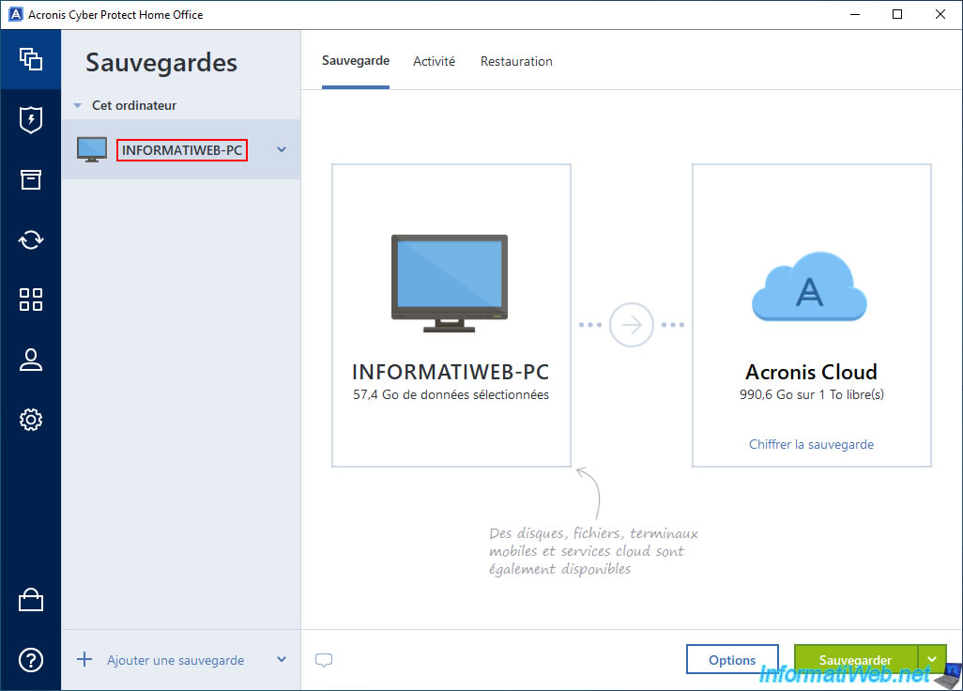This screenshot has width=963, height=691.
Task: Open the dropdown arrow beside 'Ajouter une sauvegarde'
Action: 281,660
